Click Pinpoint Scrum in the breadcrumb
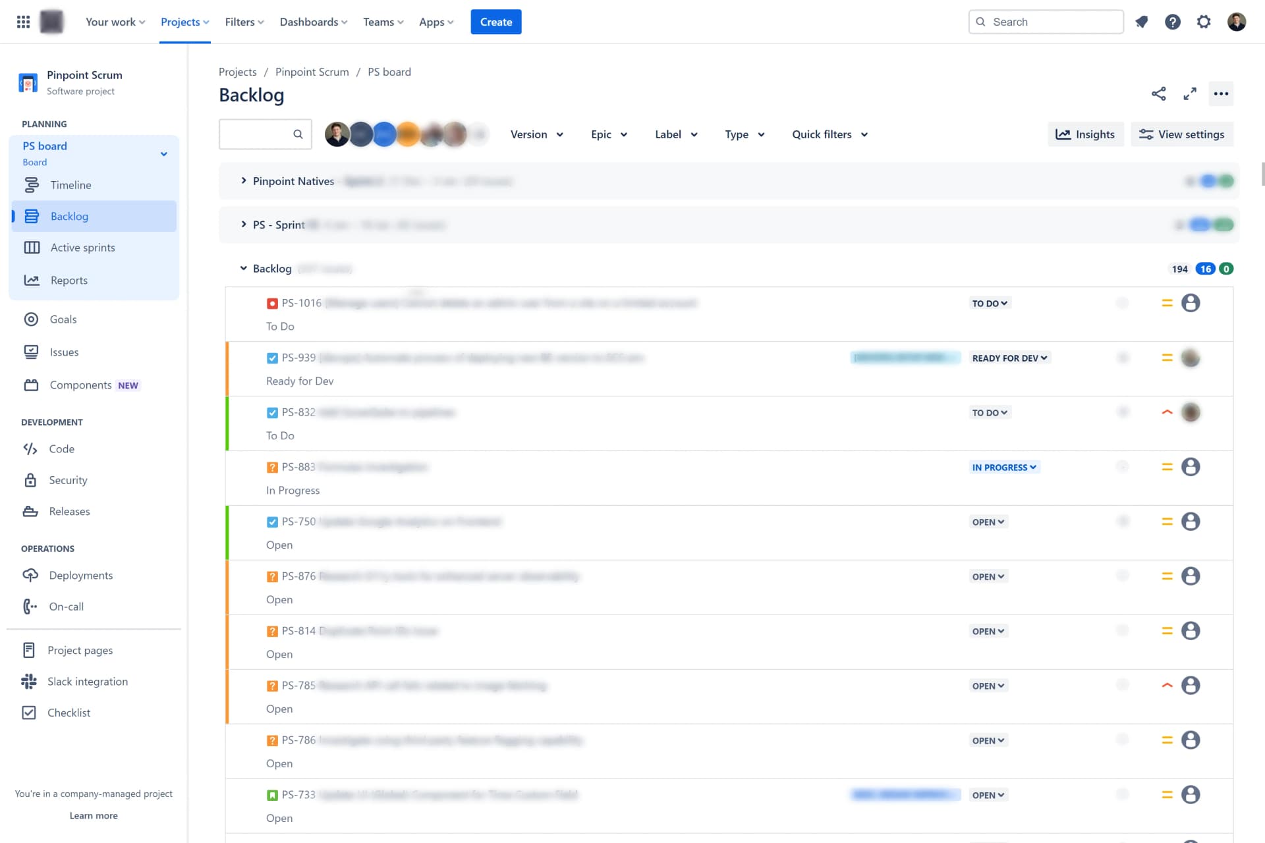 click(312, 72)
